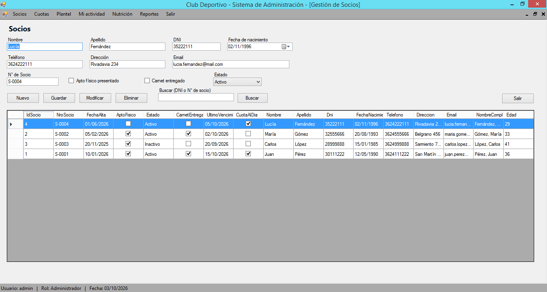The height and width of the screenshot is (292, 547).
Task: Click the Eliminar button
Action: pyautogui.click(x=131, y=98)
